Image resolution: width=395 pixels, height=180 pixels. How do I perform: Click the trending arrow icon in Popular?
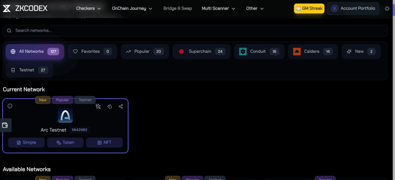point(128,52)
